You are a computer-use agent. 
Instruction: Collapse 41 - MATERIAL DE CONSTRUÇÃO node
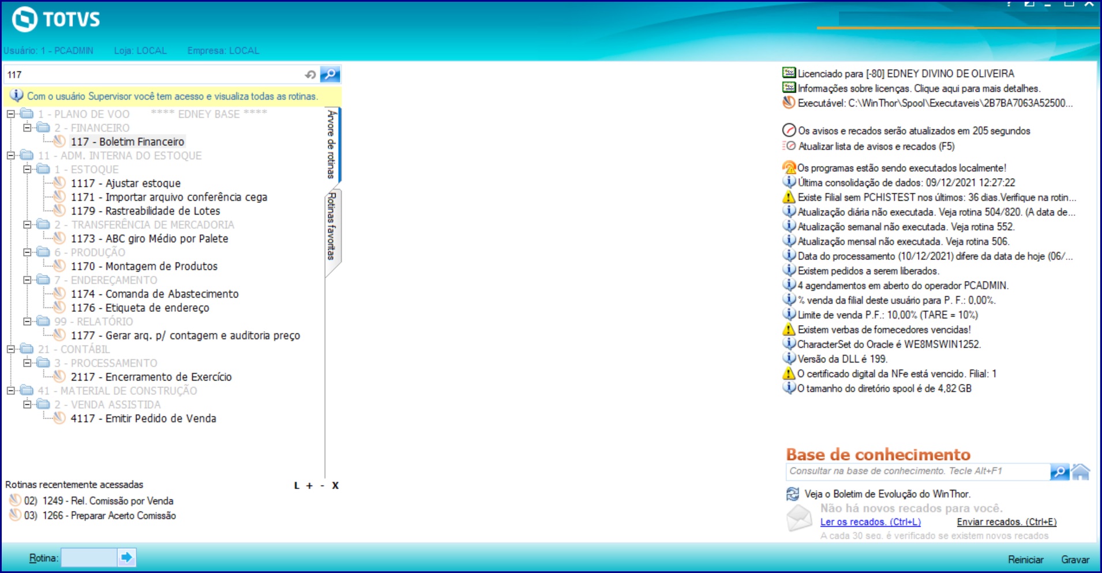click(10, 391)
